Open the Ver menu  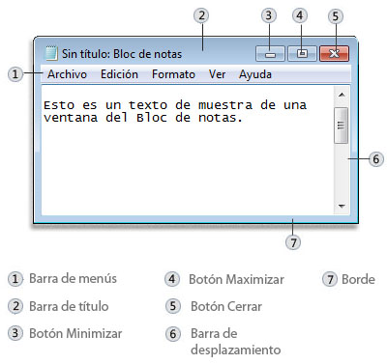tap(217, 74)
